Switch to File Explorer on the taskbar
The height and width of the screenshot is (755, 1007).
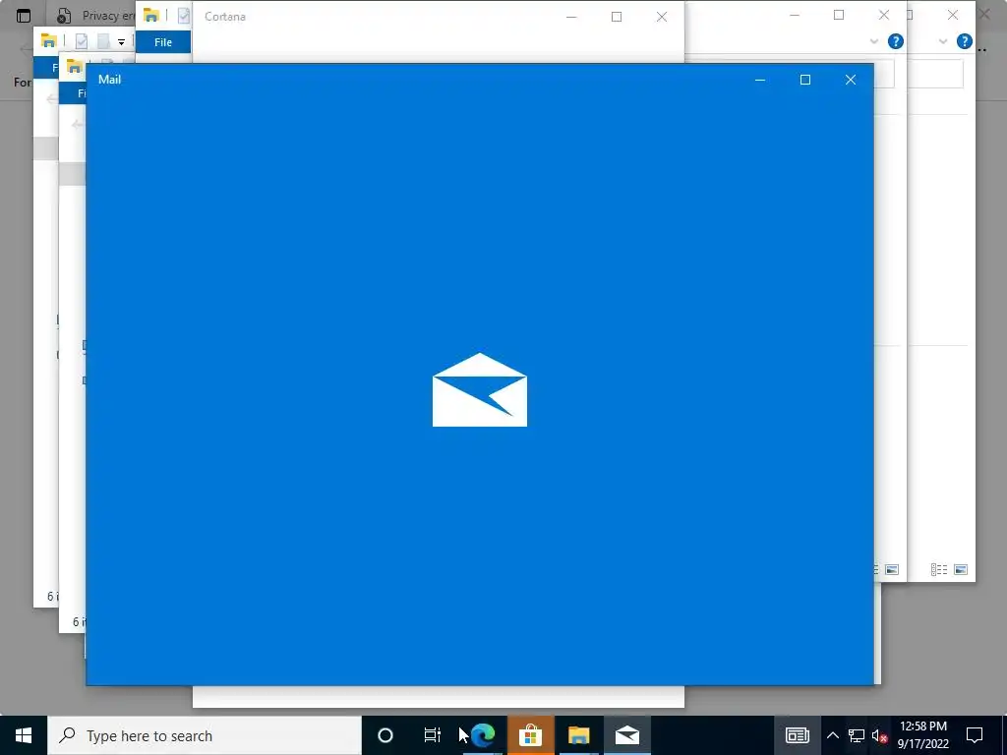pyautogui.click(x=578, y=735)
